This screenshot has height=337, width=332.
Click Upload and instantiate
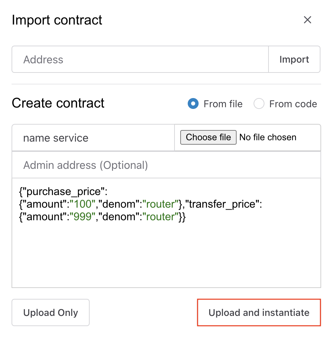259,312
